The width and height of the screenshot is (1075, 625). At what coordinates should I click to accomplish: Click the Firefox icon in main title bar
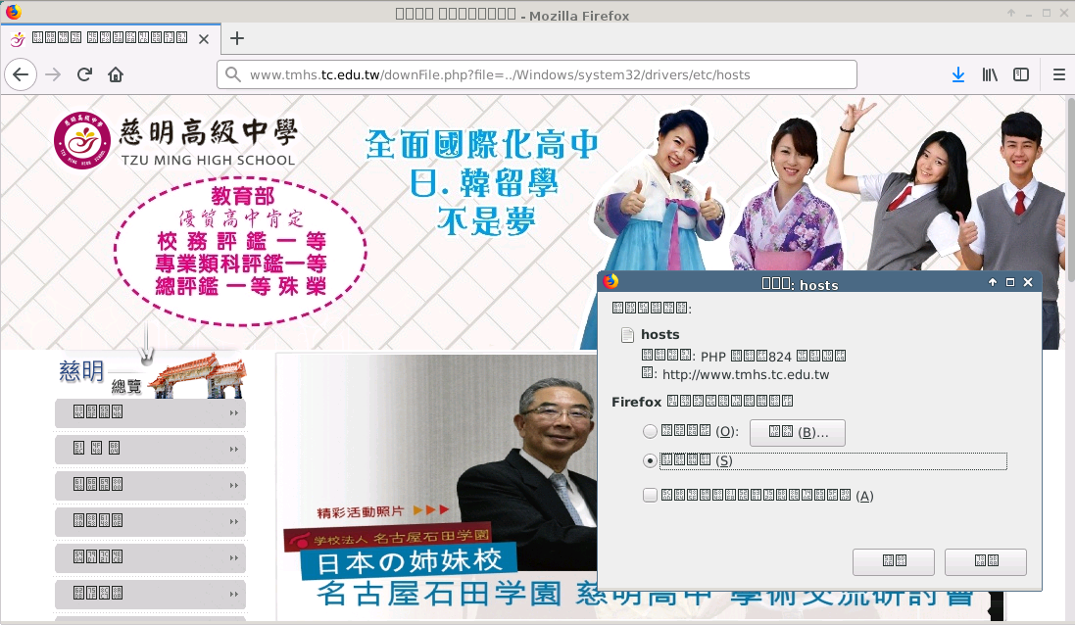pyautogui.click(x=13, y=12)
